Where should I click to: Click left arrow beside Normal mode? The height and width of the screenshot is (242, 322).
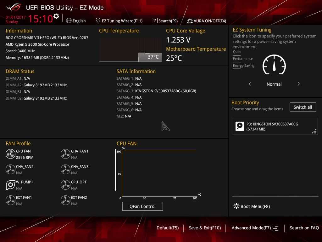coord(250,84)
